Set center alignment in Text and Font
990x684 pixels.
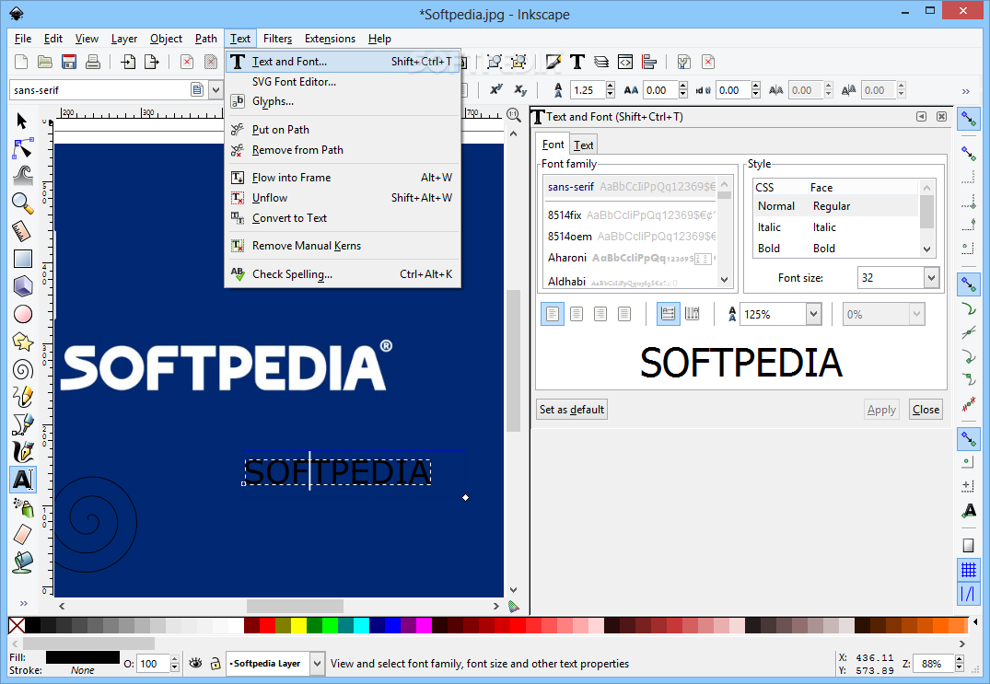click(577, 314)
